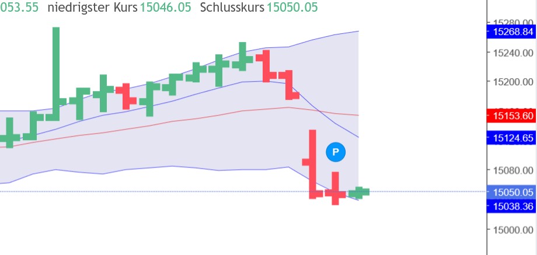Image resolution: width=537 pixels, height=255 pixels.
Task: Click the last green candle at right edge
Action: [x=360, y=193]
